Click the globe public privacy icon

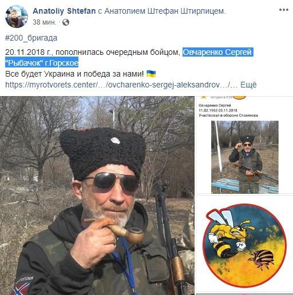(x=66, y=22)
